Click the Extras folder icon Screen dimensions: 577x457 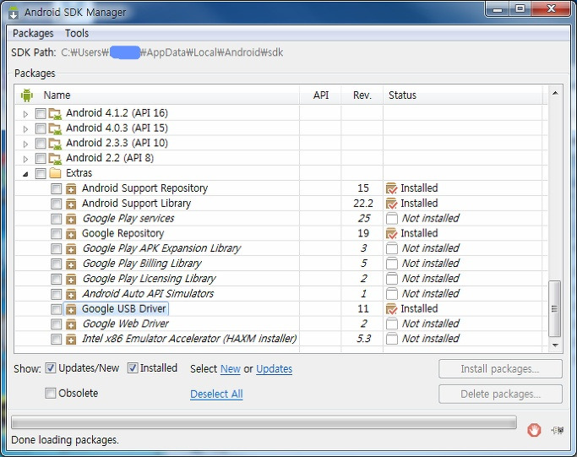click(x=55, y=173)
